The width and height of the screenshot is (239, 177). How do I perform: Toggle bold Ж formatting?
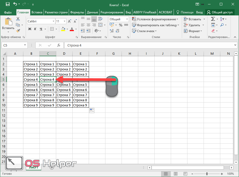point(29,29)
